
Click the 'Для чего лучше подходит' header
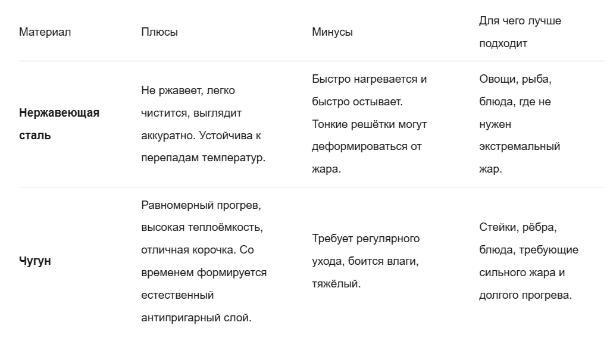[x=520, y=32]
